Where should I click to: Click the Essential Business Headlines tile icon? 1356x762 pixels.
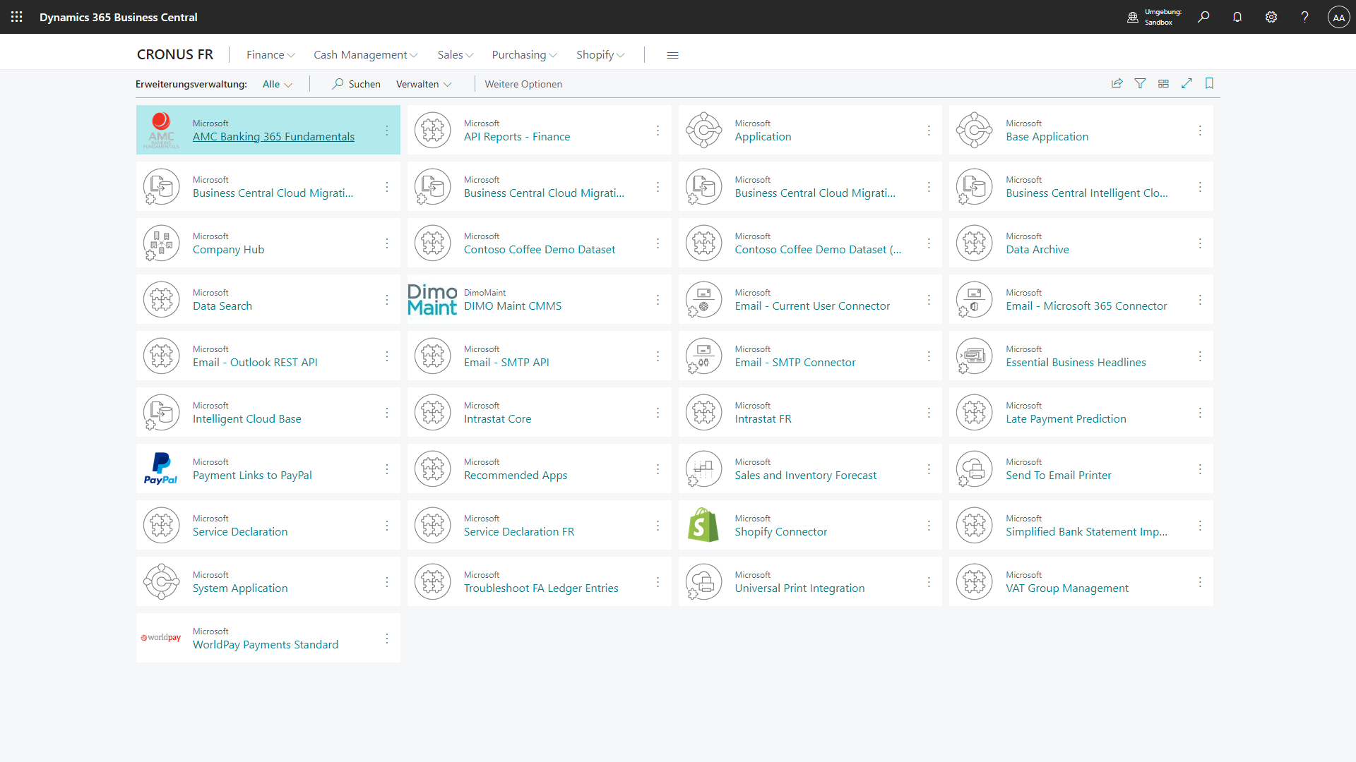(x=975, y=356)
